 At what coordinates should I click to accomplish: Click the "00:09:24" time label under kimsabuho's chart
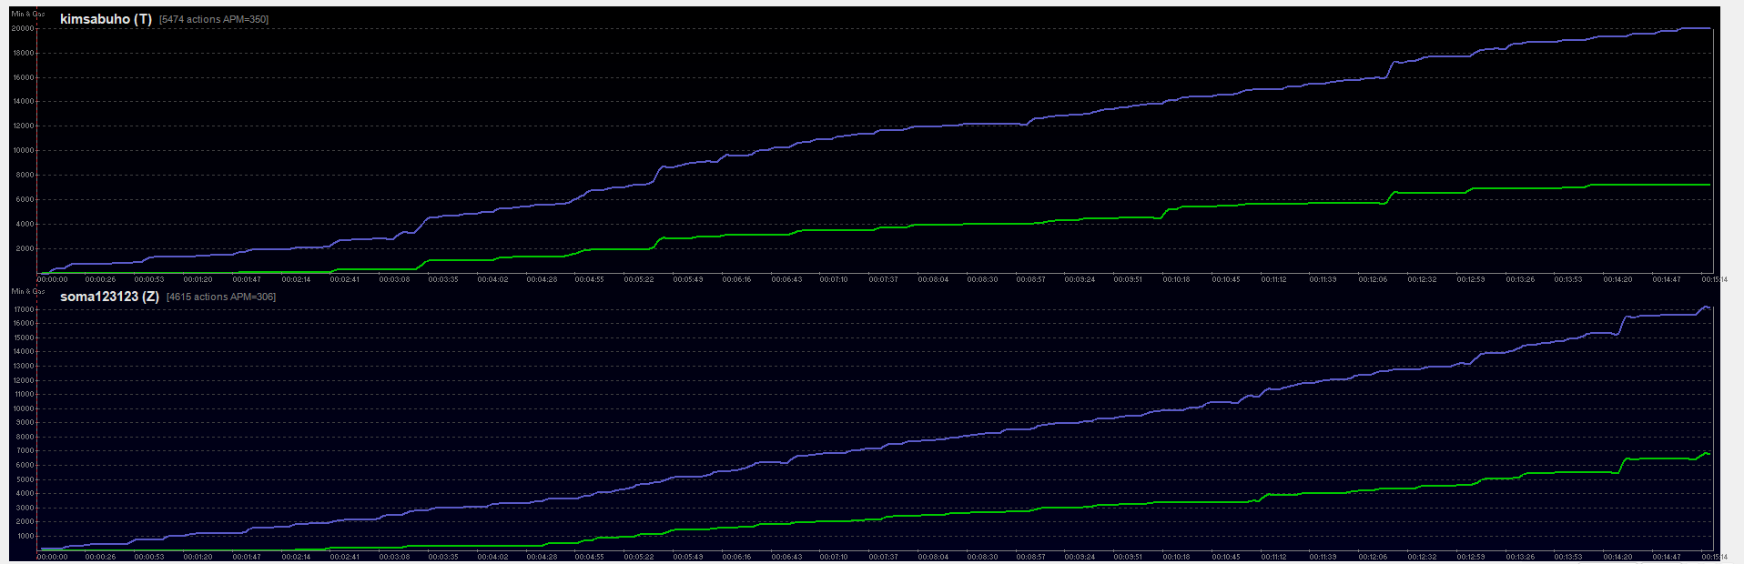pyautogui.click(x=1080, y=279)
